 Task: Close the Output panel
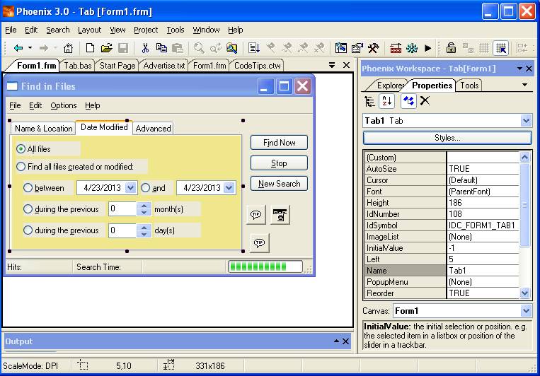(346, 341)
